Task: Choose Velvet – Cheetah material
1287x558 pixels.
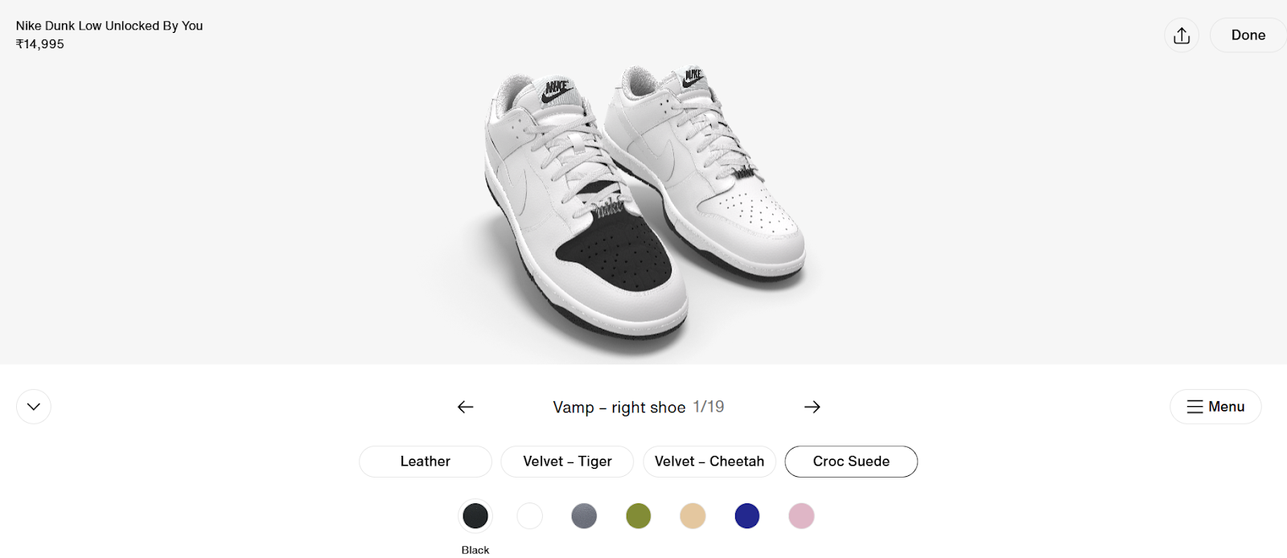Action: [709, 462]
